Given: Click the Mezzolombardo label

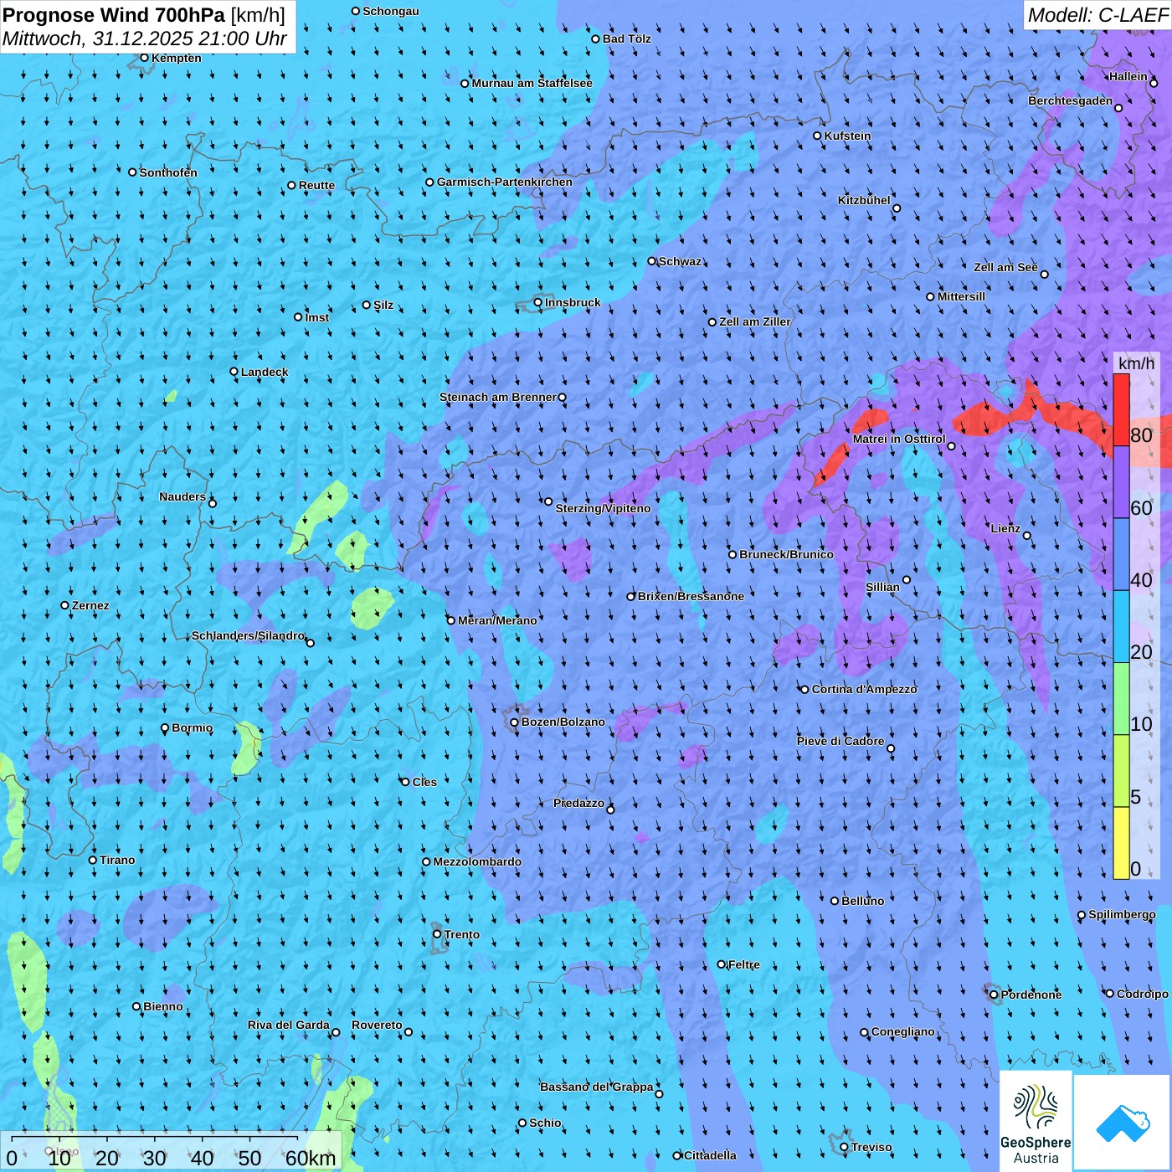Looking at the screenshot, I should (477, 861).
